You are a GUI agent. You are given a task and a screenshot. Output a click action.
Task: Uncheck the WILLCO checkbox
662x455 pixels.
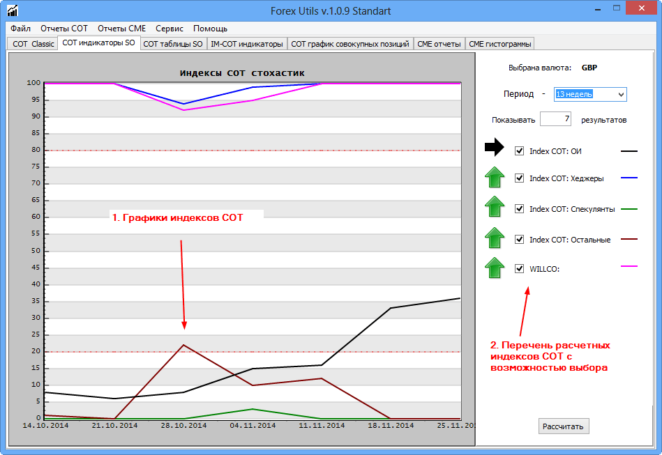tap(519, 268)
